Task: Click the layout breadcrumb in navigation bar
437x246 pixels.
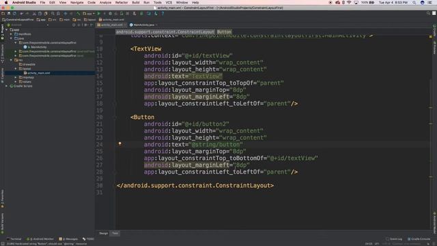Action: coord(89,20)
